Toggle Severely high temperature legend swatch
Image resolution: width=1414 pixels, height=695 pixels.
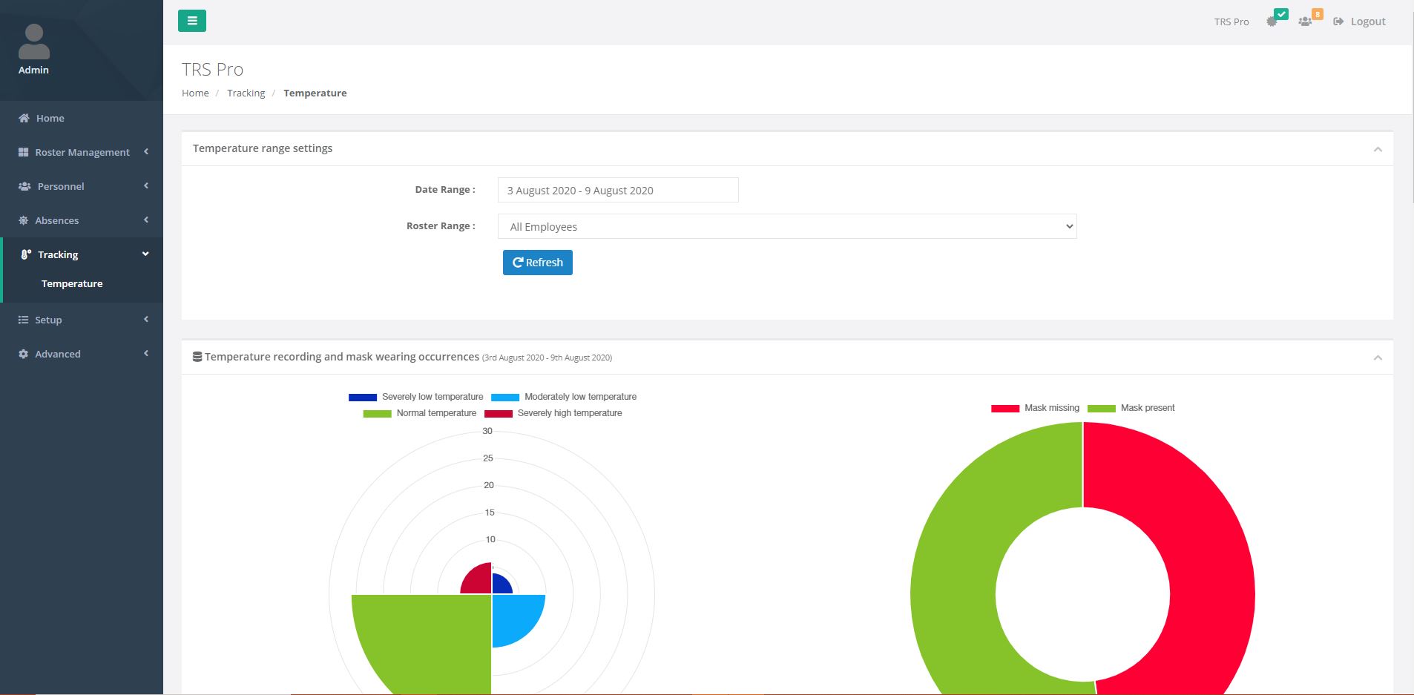(499, 414)
